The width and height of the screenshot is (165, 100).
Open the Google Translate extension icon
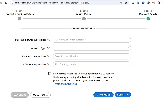tap(138, 3)
